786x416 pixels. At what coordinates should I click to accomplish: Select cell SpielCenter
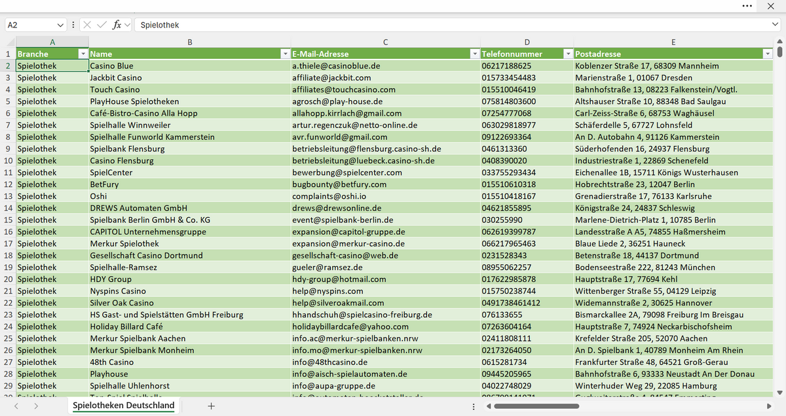pyautogui.click(x=189, y=173)
